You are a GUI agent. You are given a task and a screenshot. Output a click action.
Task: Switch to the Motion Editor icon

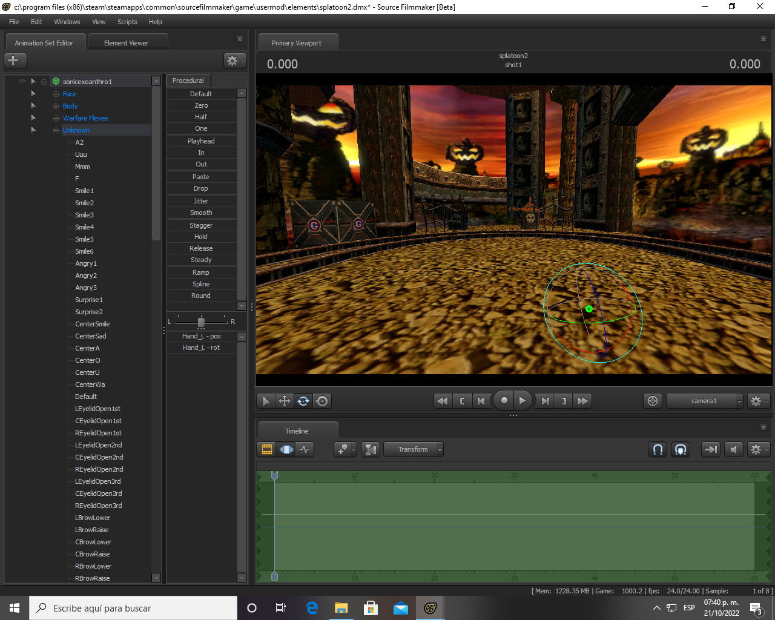[x=286, y=449]
